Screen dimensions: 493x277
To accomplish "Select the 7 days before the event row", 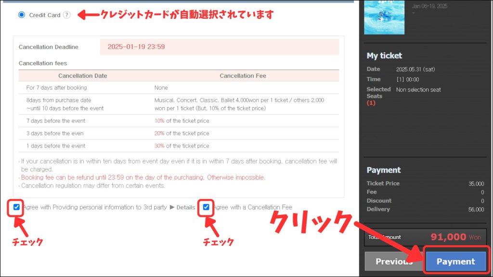I will (55, 121).
